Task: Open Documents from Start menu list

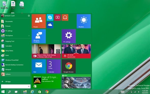Action: point(16,21)
